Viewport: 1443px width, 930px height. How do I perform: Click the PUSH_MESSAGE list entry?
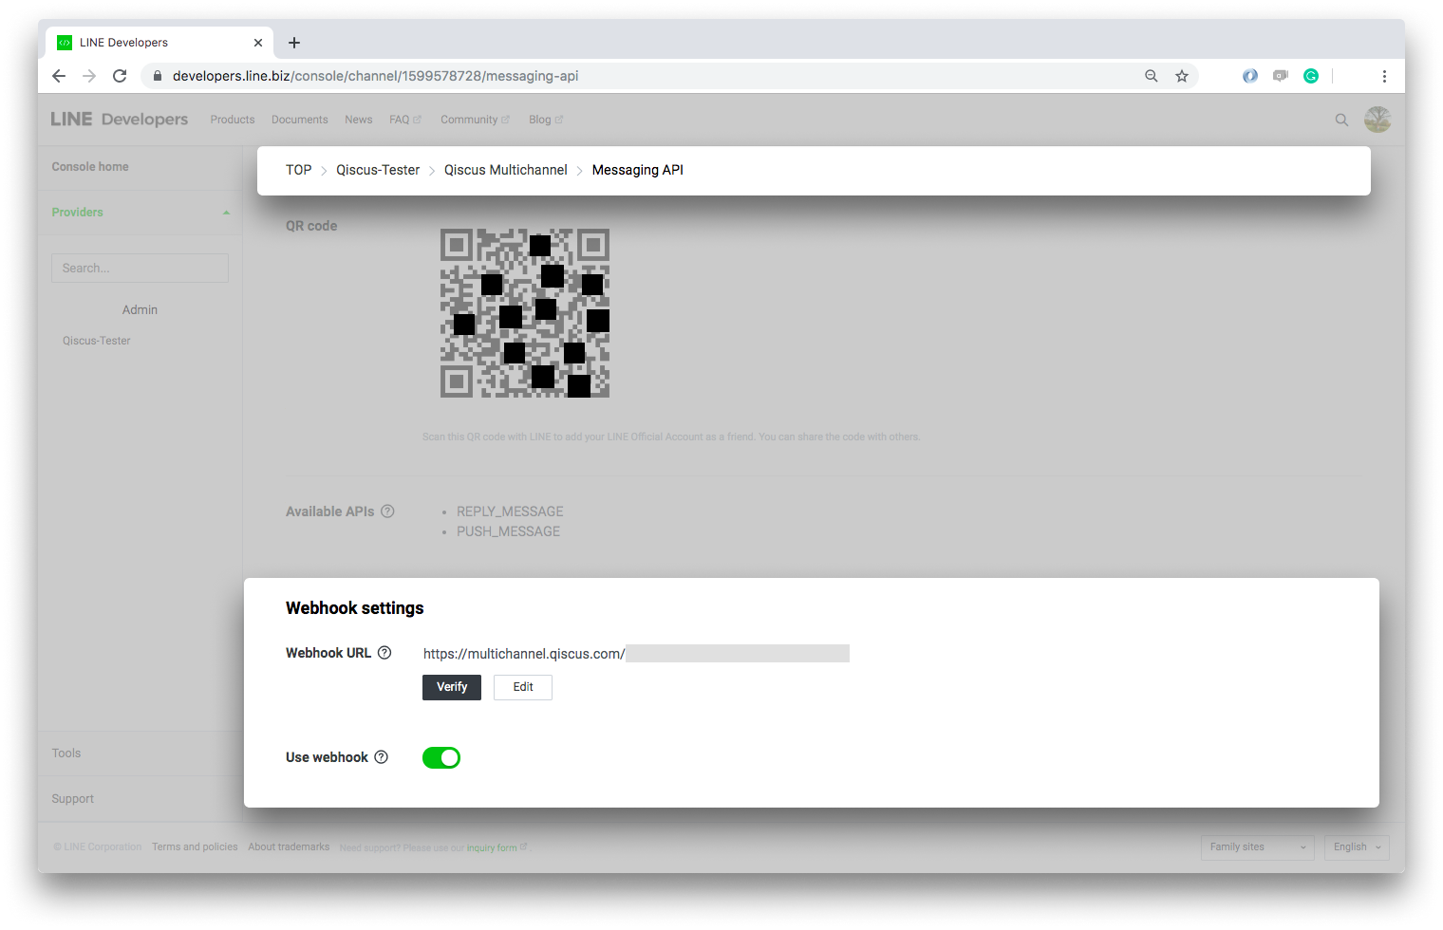pos(509,531)
